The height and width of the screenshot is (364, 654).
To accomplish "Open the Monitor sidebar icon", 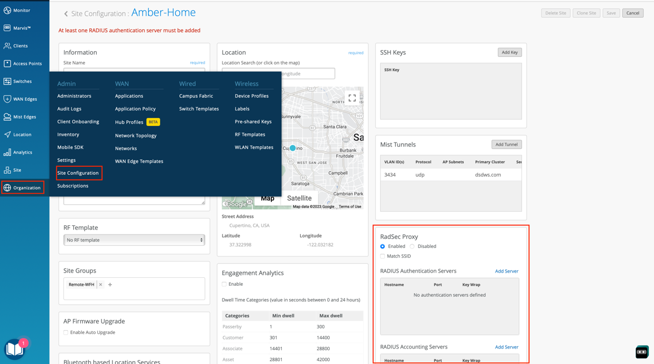I will (7, 10).
